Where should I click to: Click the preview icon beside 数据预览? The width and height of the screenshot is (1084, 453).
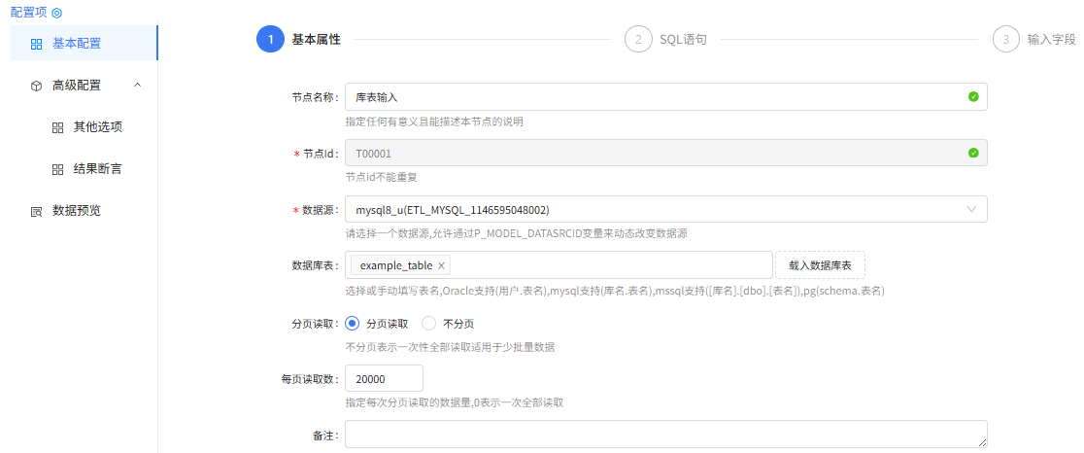click(37, 212)
